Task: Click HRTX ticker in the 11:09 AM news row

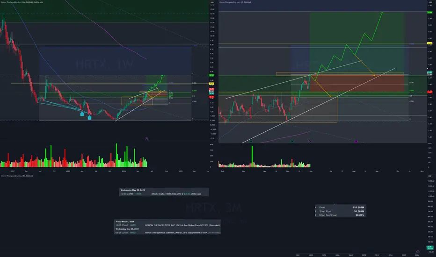Action: click(133, 225)
